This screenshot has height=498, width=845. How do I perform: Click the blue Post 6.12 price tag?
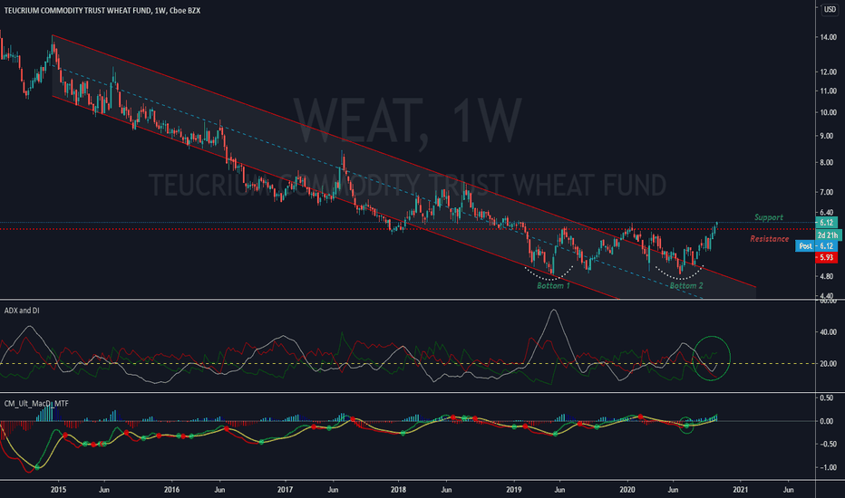(x=816, y=246)
